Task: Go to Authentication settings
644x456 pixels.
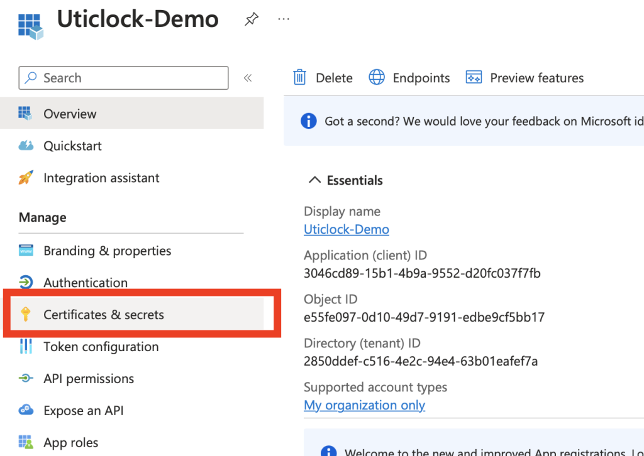Action: 86,283
